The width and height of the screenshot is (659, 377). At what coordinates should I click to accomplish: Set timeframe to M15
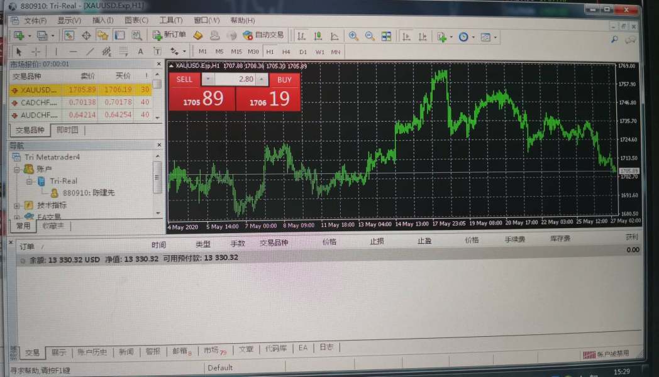[236, 52]
